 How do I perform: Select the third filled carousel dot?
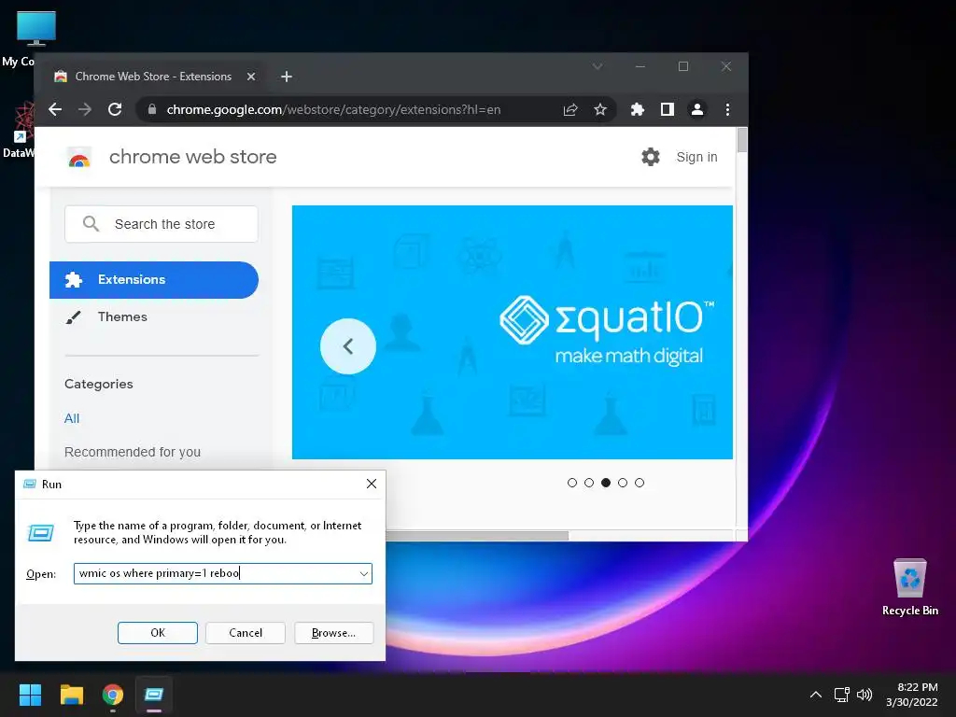[605, 483]
